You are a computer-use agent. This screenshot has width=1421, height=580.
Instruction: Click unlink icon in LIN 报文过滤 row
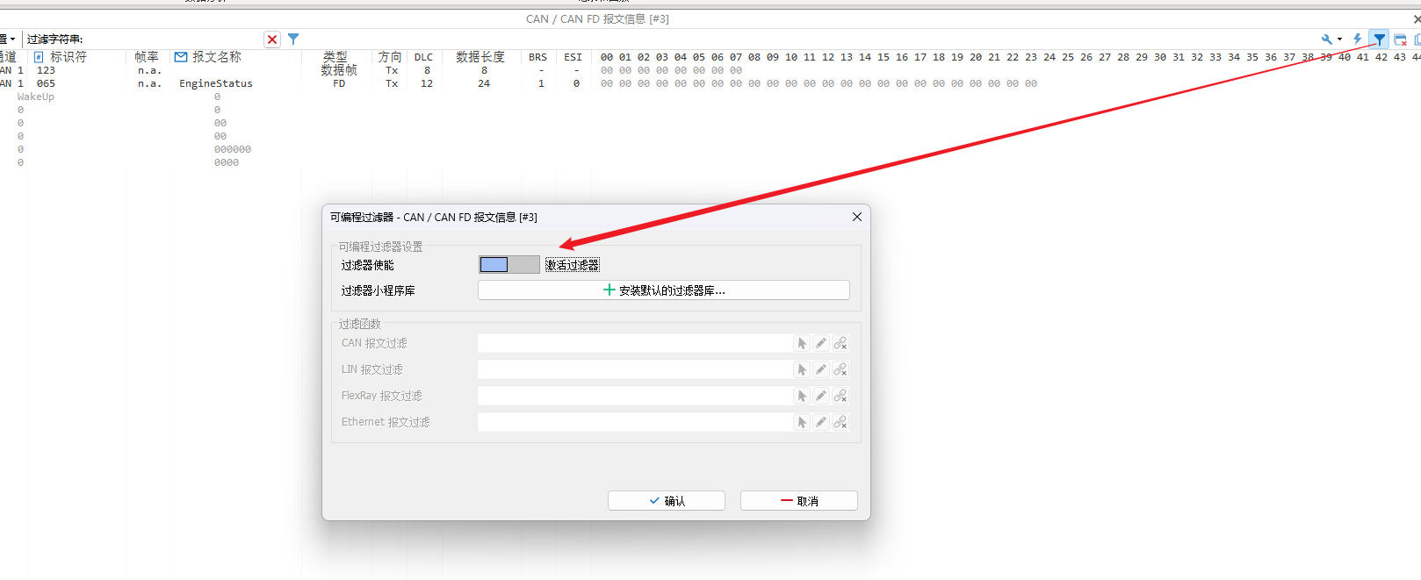pyautogui.click(x=840, y=369)
